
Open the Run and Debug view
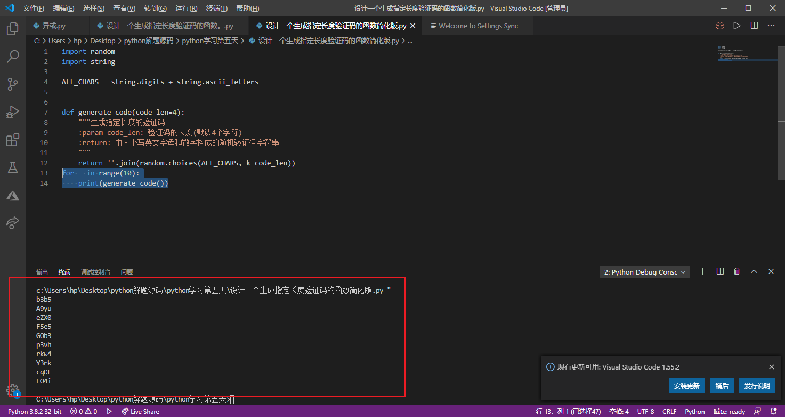(x=13, y=112)
